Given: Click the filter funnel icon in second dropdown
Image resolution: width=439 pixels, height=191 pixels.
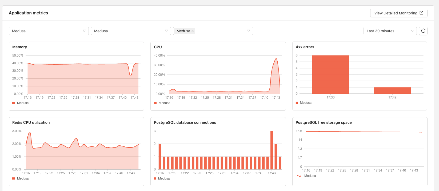Looking at the screenshot, I should pos(166,31).
